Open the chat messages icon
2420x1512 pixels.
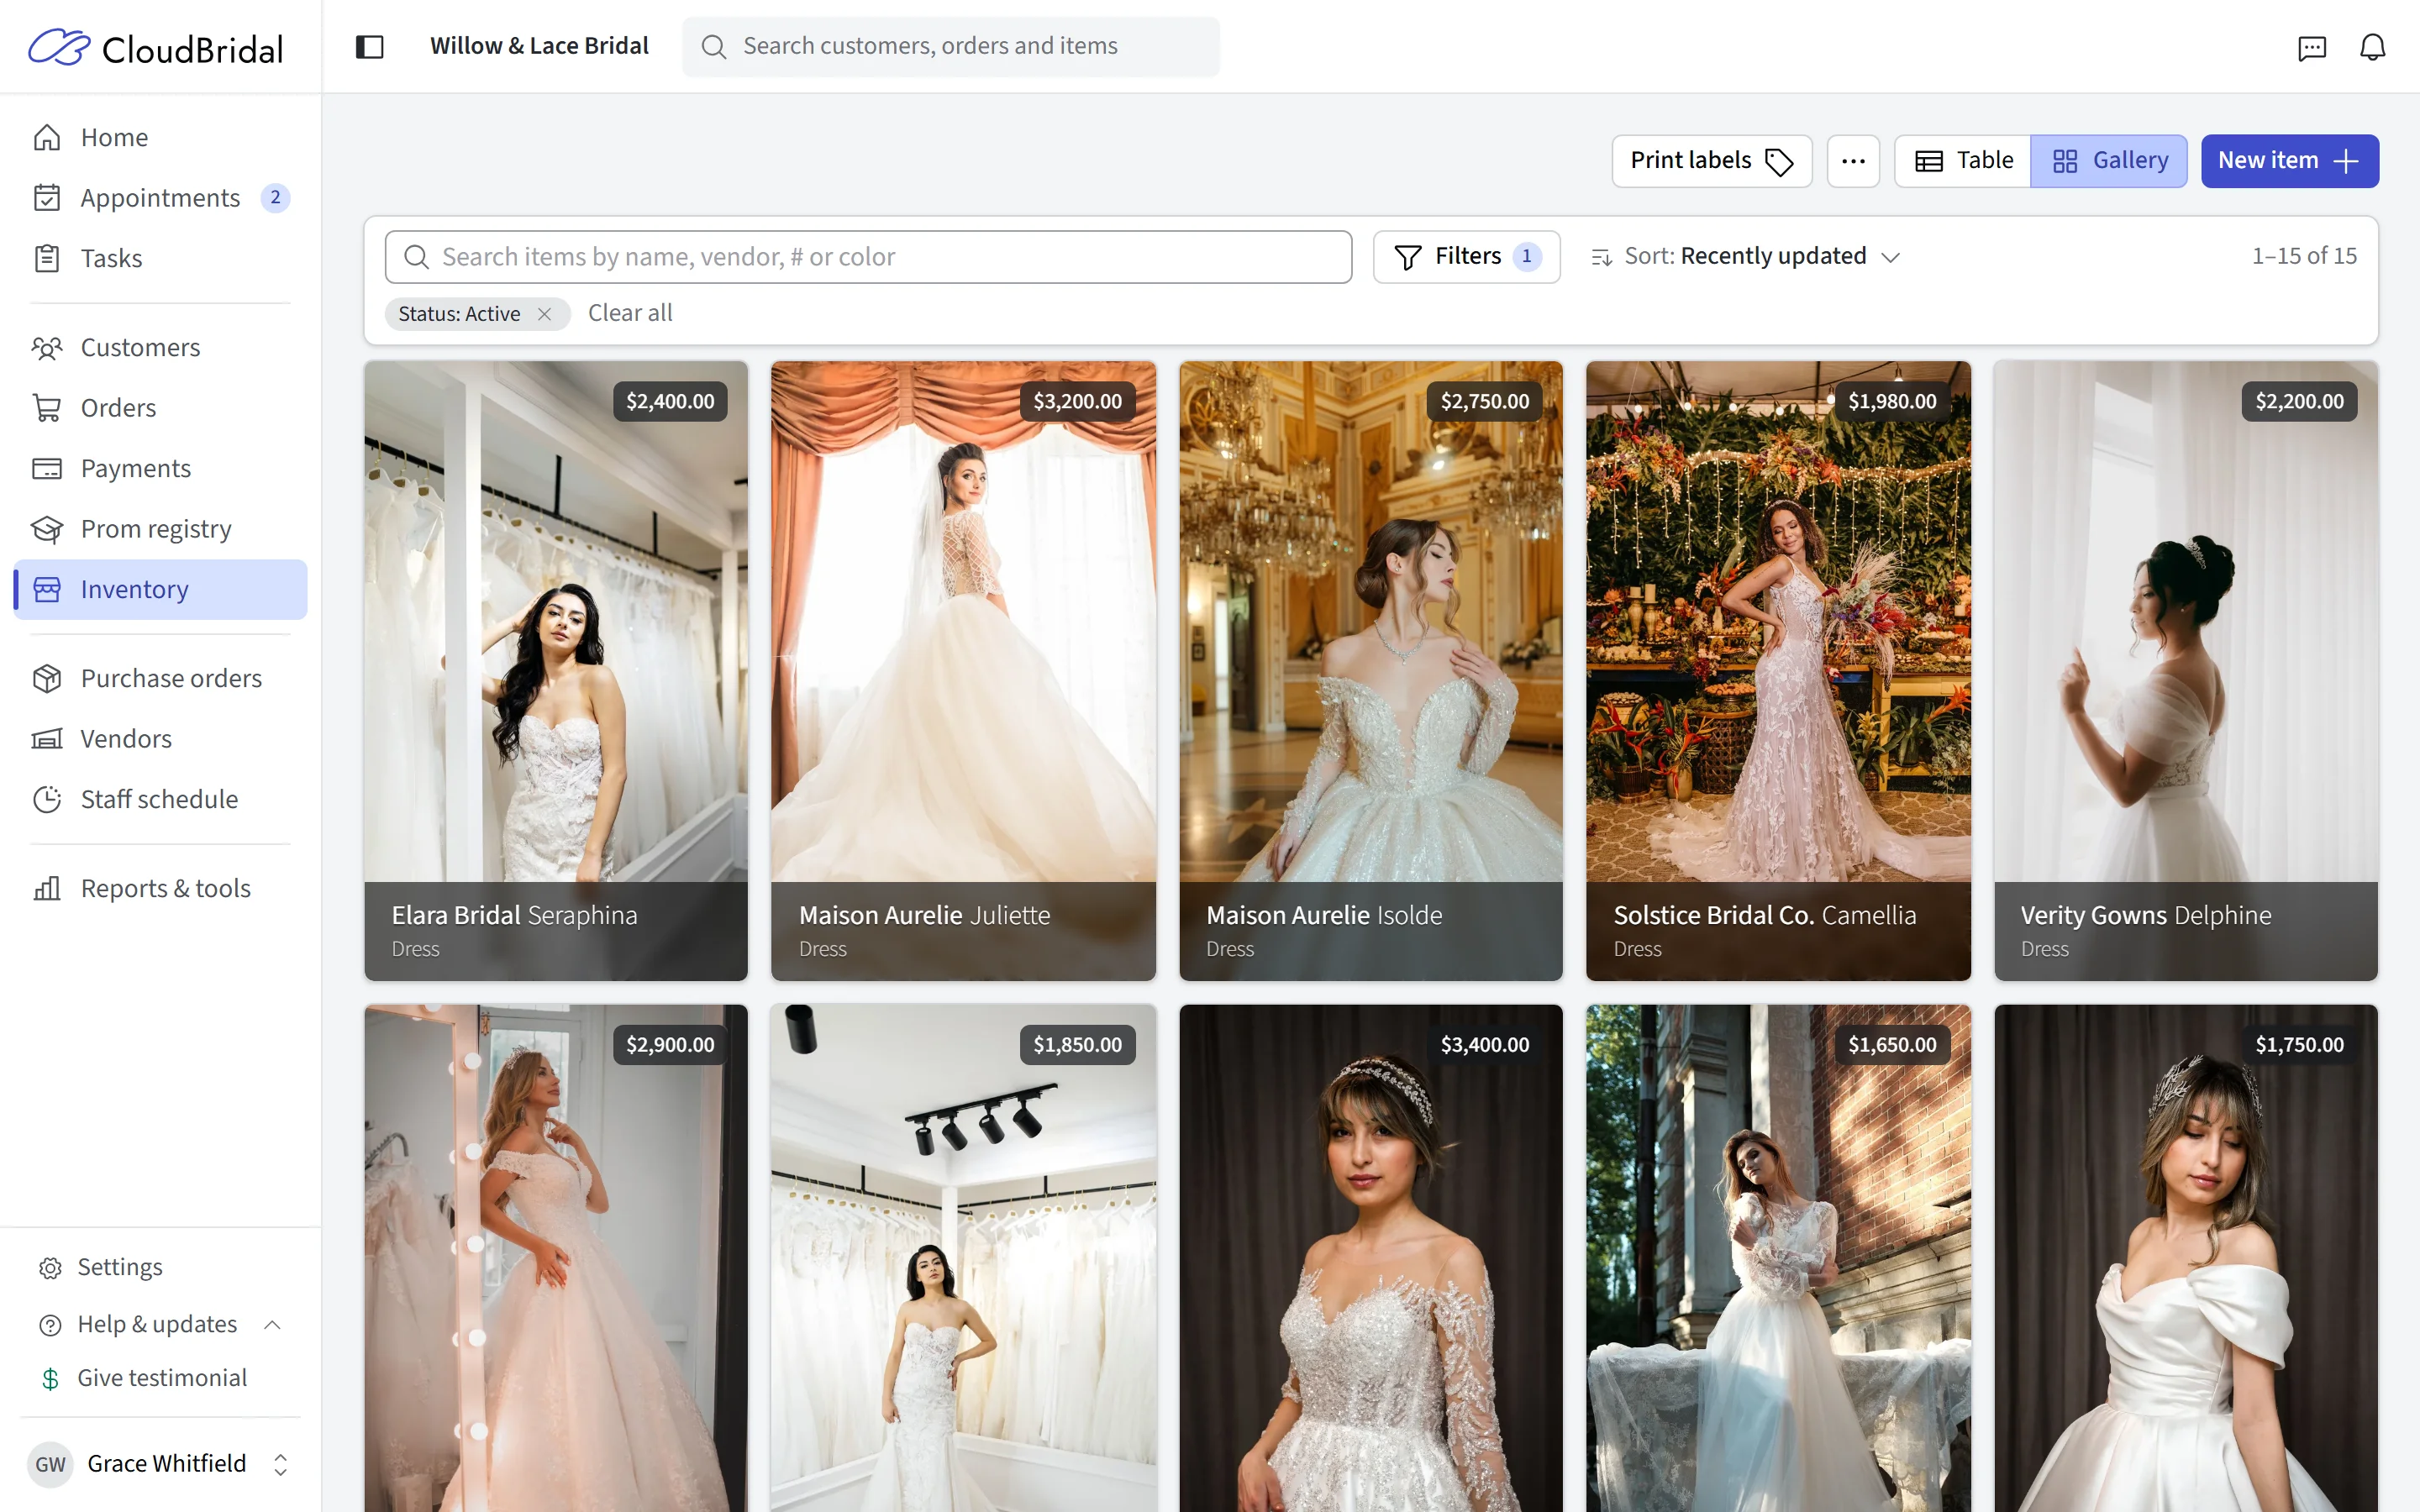click(x=2311, y=47)
